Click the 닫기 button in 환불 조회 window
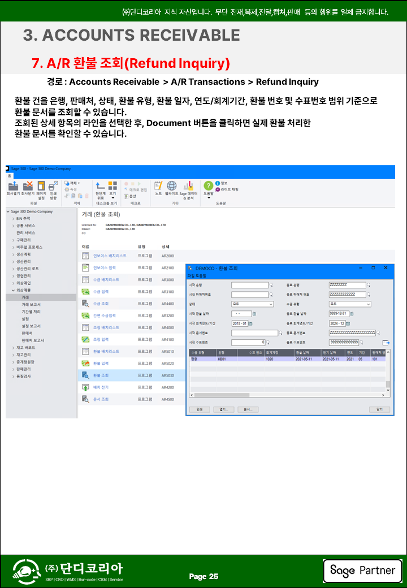Viewport: 407px width, 588px height. [380, 409]
